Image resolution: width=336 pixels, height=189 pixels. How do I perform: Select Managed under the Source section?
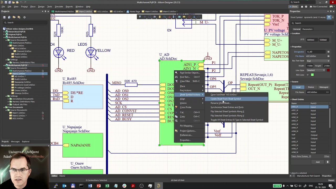(324, 87)
